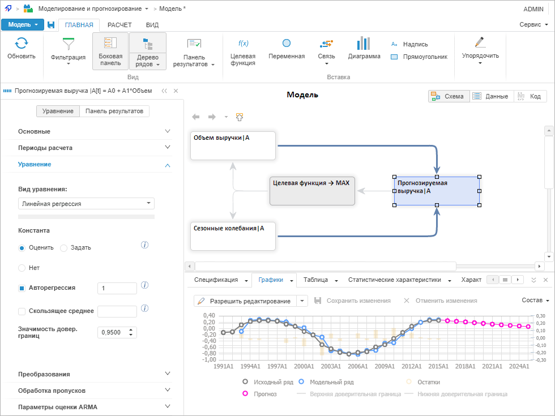Add a Диаграмма chart to model
The width and height of the screenshot is (555, 416).
(x=364, y=44)
